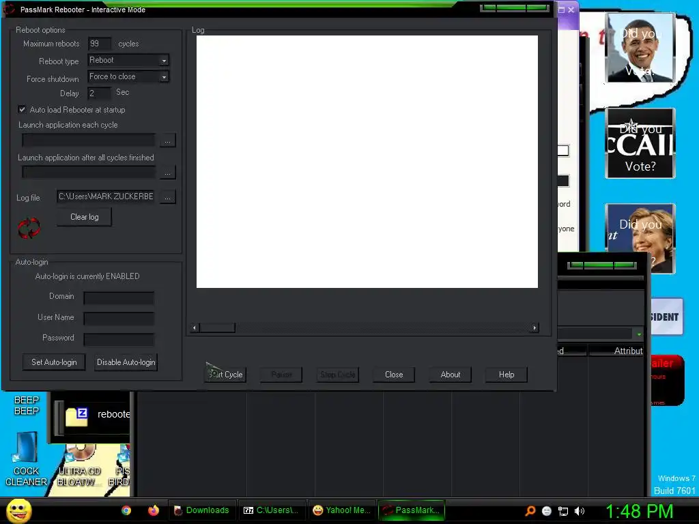Click the orange magnifier tray icon
The height and width of the screenshot is (524, 699).
tap(530, 510)
